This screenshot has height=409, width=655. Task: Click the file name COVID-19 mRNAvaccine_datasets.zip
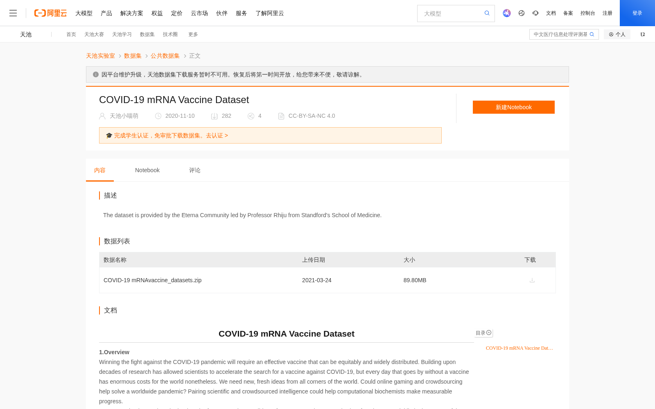(x=152, y=280)
